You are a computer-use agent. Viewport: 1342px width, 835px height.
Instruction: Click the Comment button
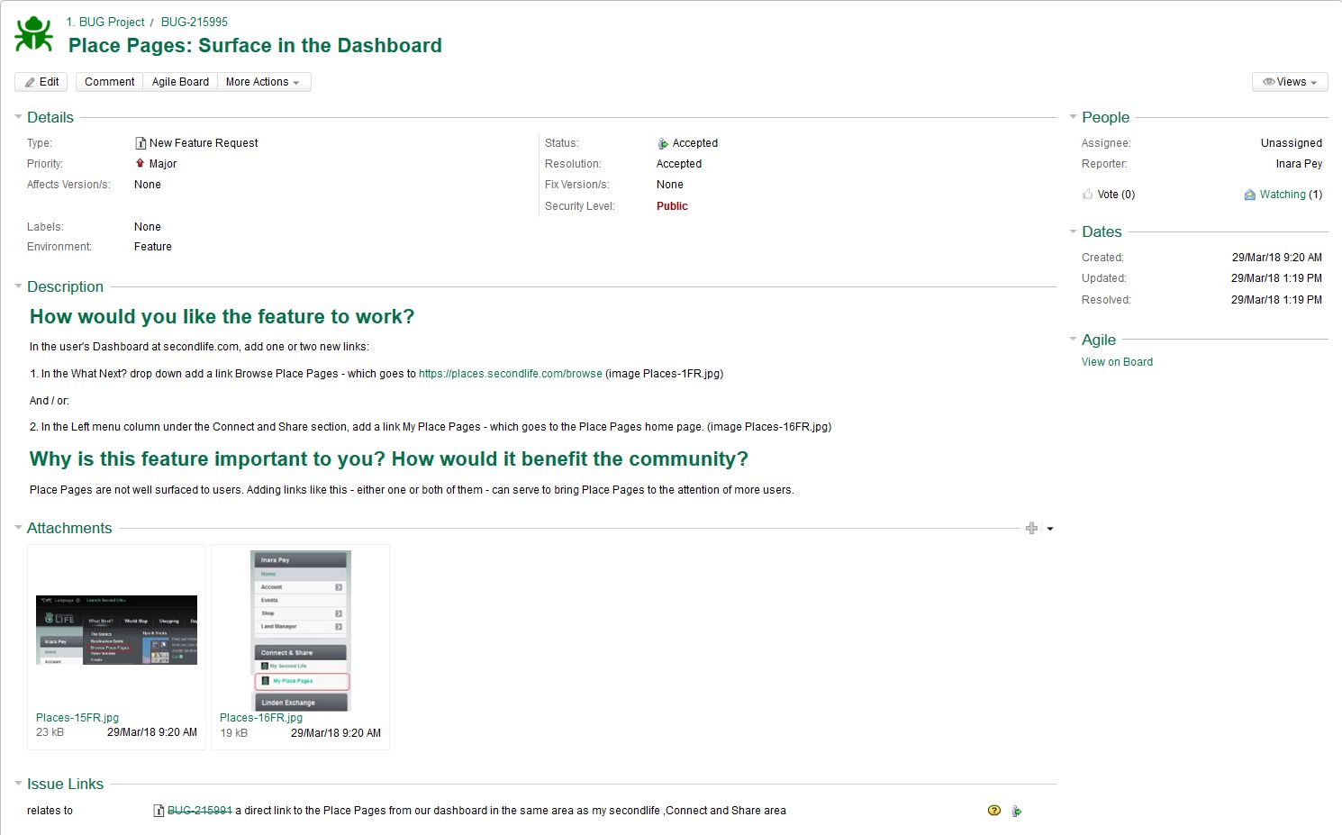pyautogui.click(x=109, y=82)
